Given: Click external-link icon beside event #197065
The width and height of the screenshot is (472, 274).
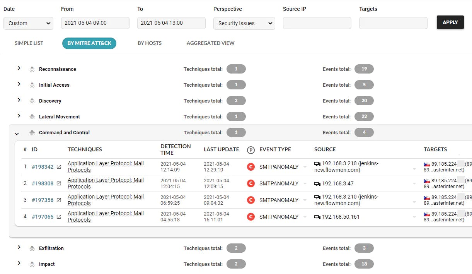Looking at the screenshot, I should tap(59, 217).
